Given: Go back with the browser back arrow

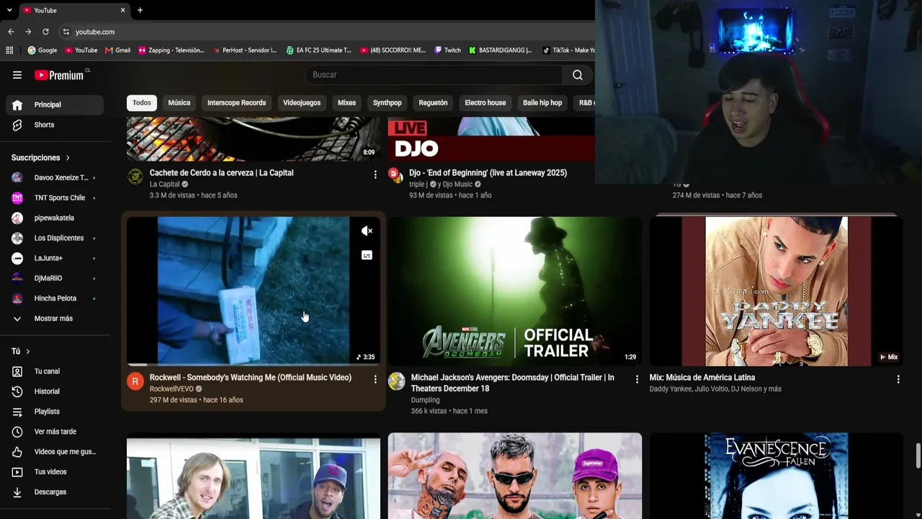Looking at the screenshot, I should (x=11, y=32).
